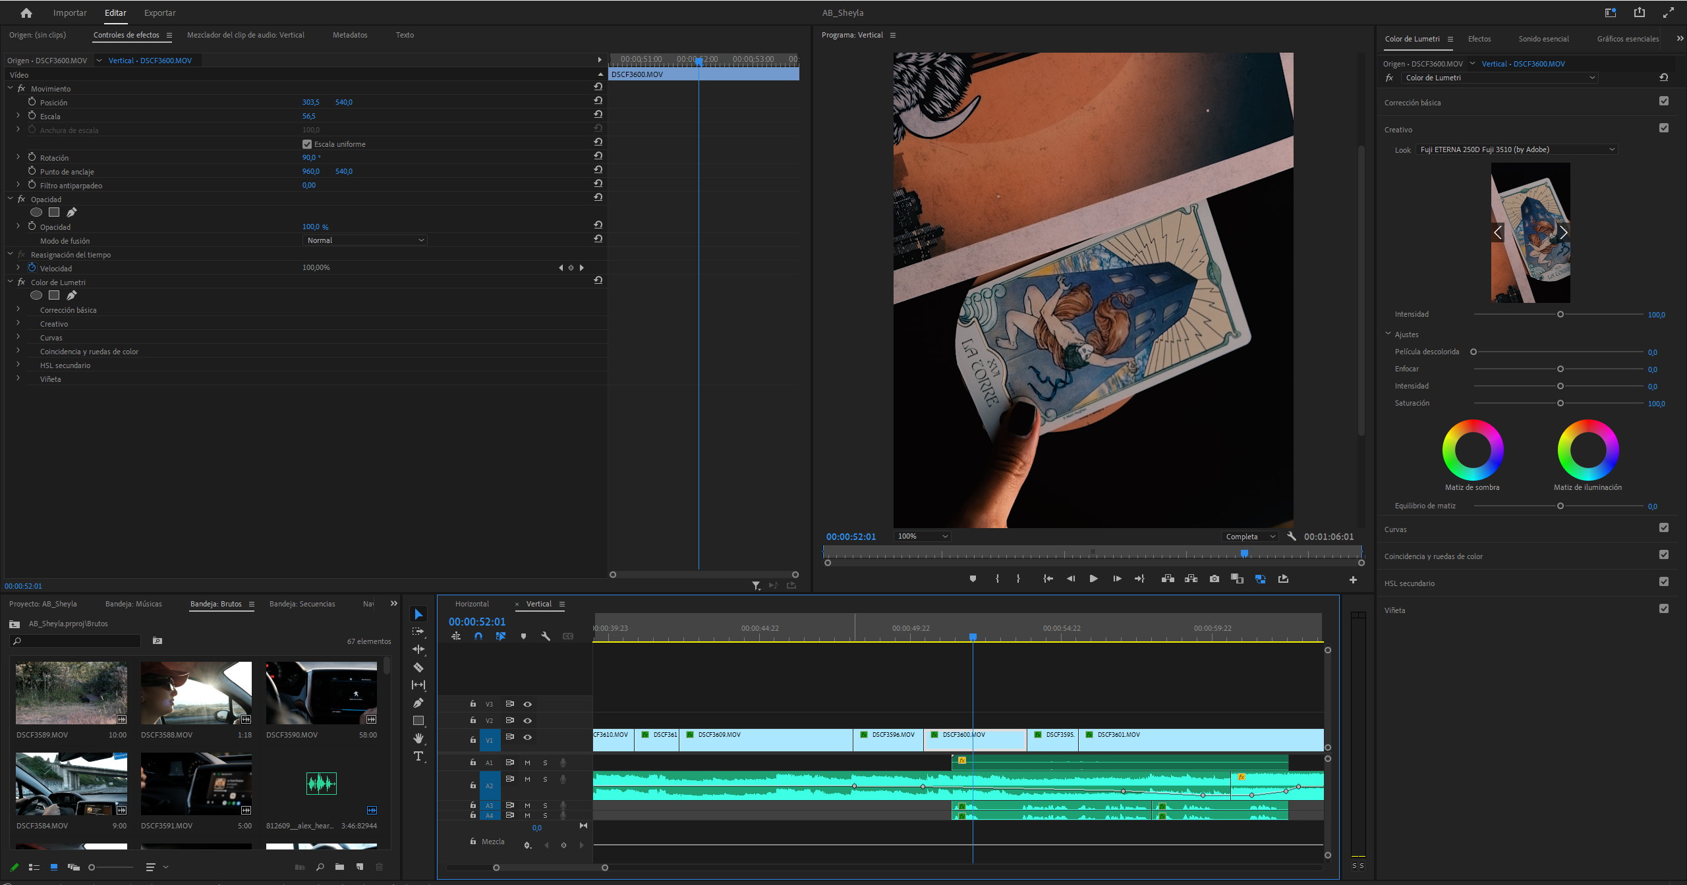Select the Hand tool
The height and width of the screenshot is (885, 1687).
point(418,738)
